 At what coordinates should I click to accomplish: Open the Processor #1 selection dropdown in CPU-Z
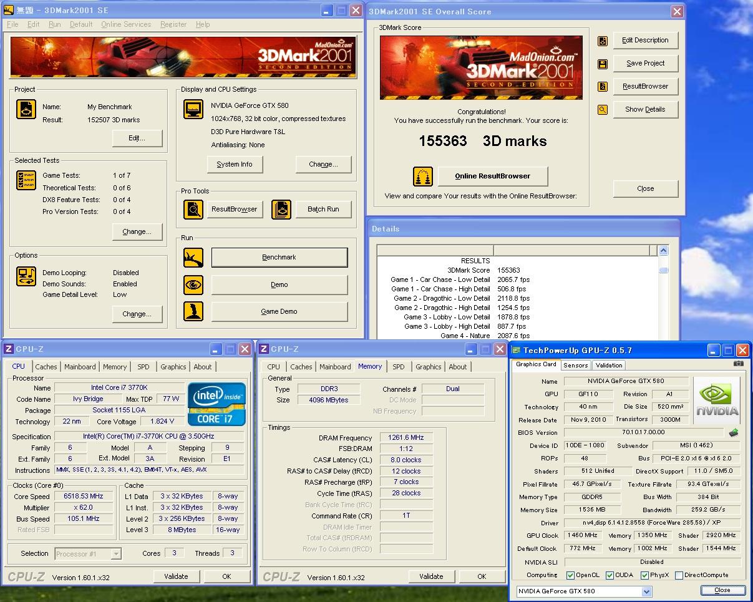click(x=116, y=553)
